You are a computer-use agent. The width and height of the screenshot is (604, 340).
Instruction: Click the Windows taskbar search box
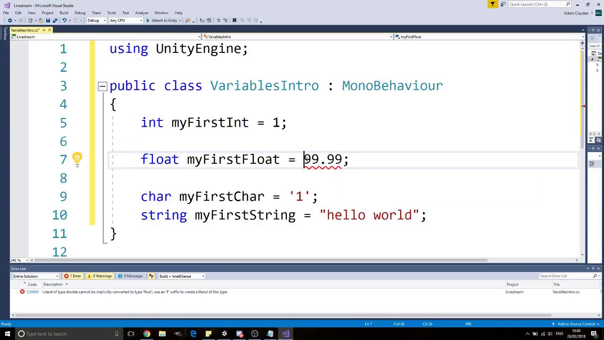tap(68, 334)
